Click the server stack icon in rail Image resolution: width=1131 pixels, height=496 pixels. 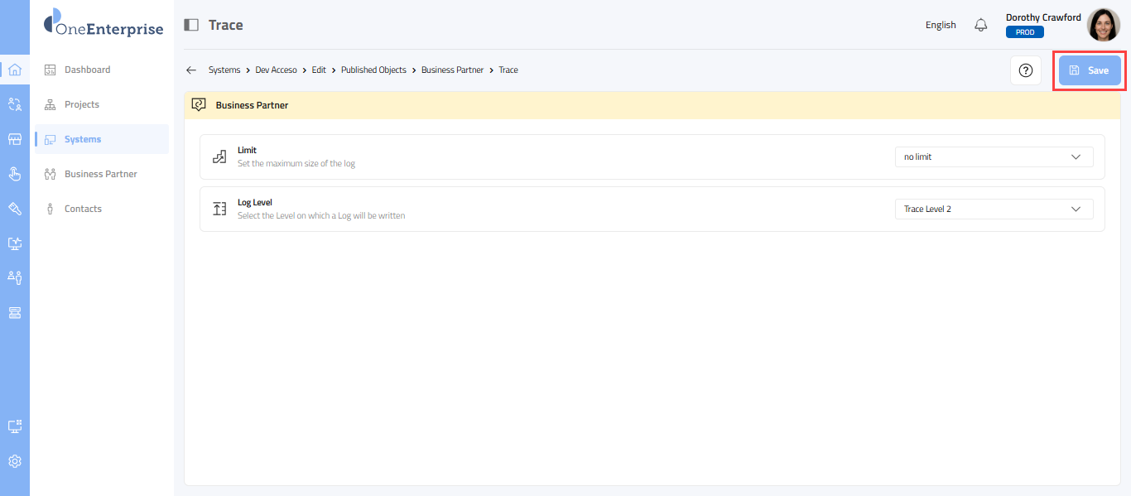tap(14, 313)
